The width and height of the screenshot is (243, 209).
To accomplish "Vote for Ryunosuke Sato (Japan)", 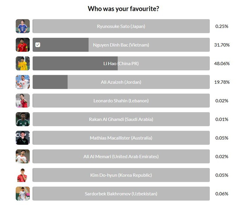I will point(121,26).
